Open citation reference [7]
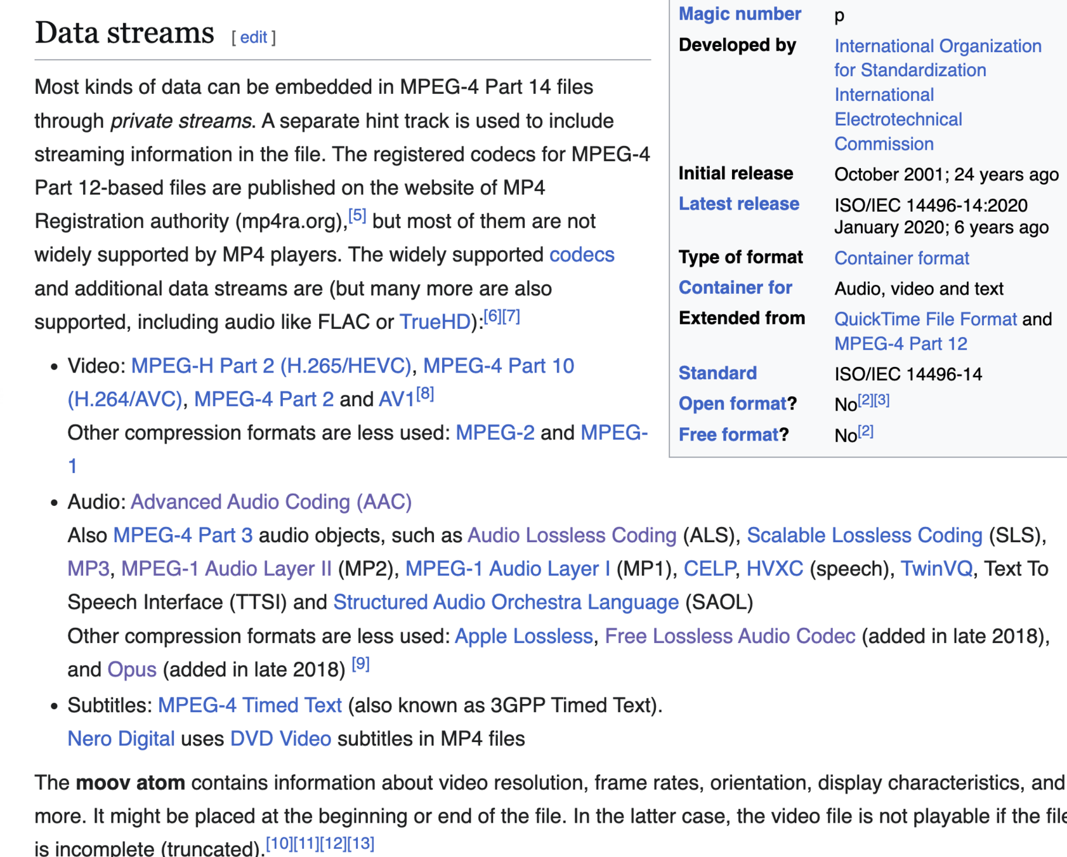Screen dimensions: 1067x857 (x=511, y=316)
